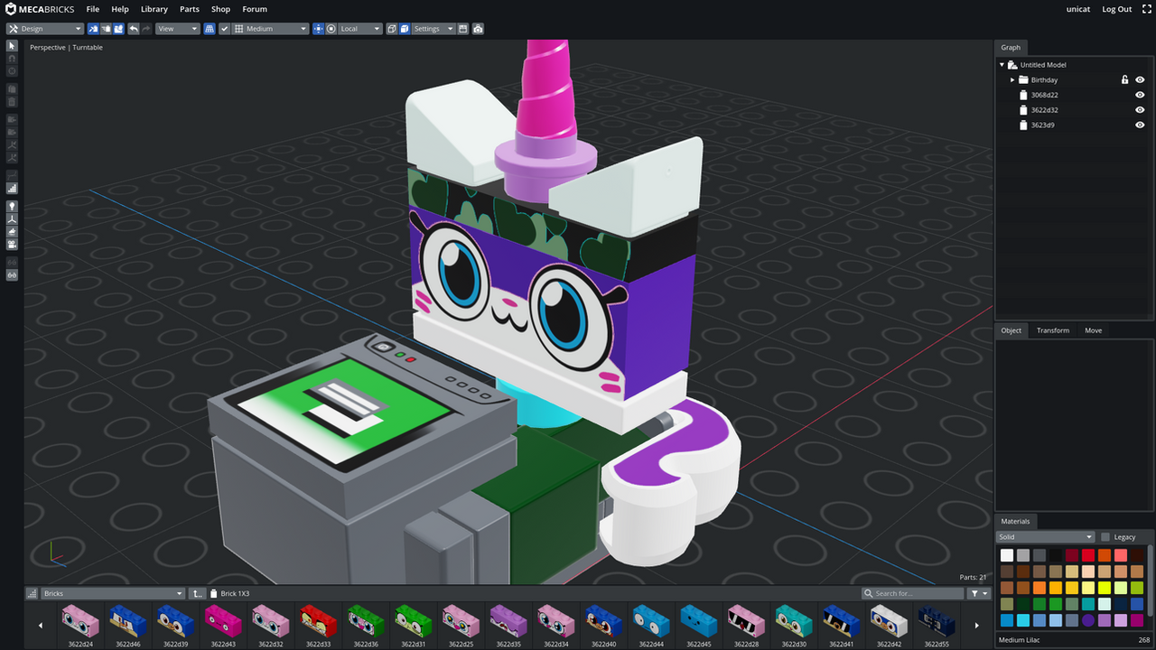The image size is (1156, 650).
Task: Click the third blue selection-mode icon
Action: click(118, 29)
